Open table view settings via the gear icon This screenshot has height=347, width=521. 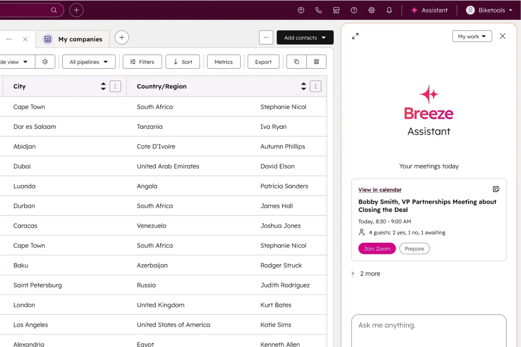(45, 62)
